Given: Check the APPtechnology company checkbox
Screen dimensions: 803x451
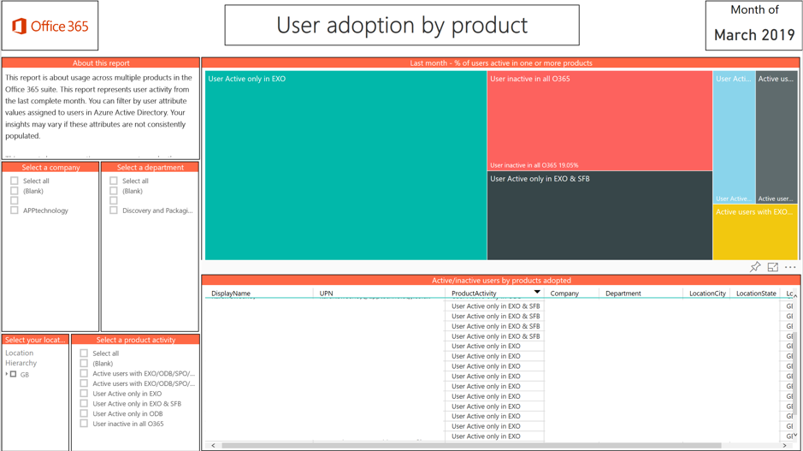Looking at the screenshot, I should click(15, 211).
